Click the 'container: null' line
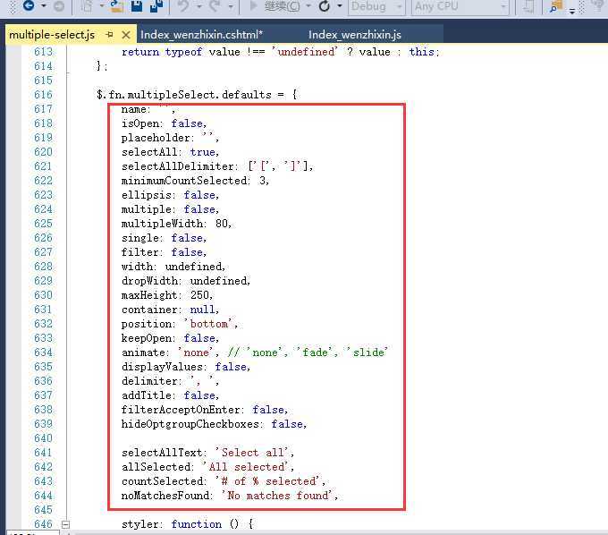The image size is (608, 535). 170,310
